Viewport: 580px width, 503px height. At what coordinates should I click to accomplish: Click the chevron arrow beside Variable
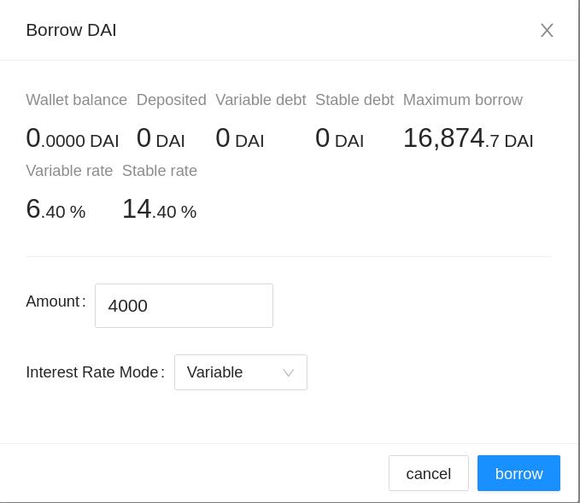289,373
